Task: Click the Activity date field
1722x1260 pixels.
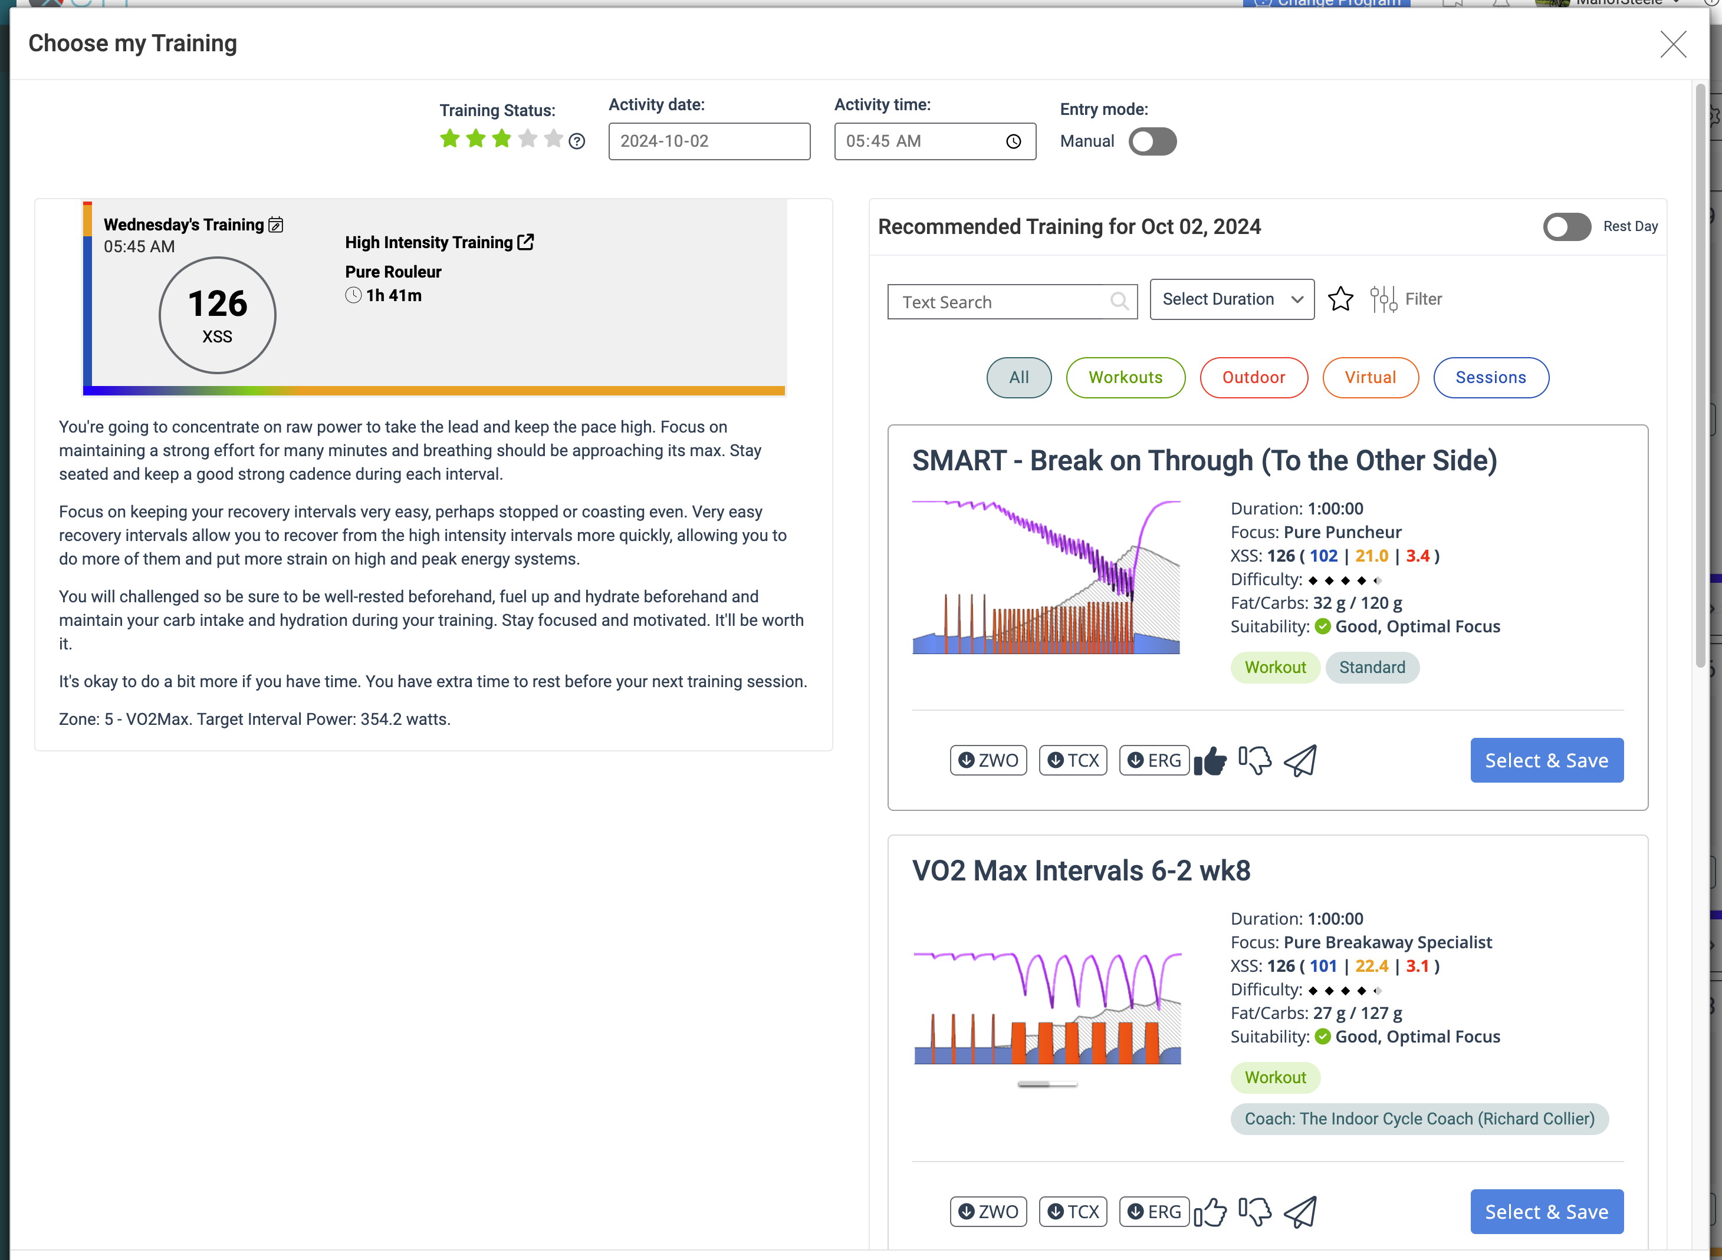Action: [708, 141]
